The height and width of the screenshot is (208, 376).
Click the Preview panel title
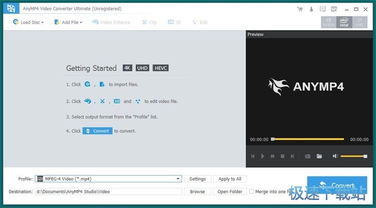pyautogui.click(x=255, y=34)
